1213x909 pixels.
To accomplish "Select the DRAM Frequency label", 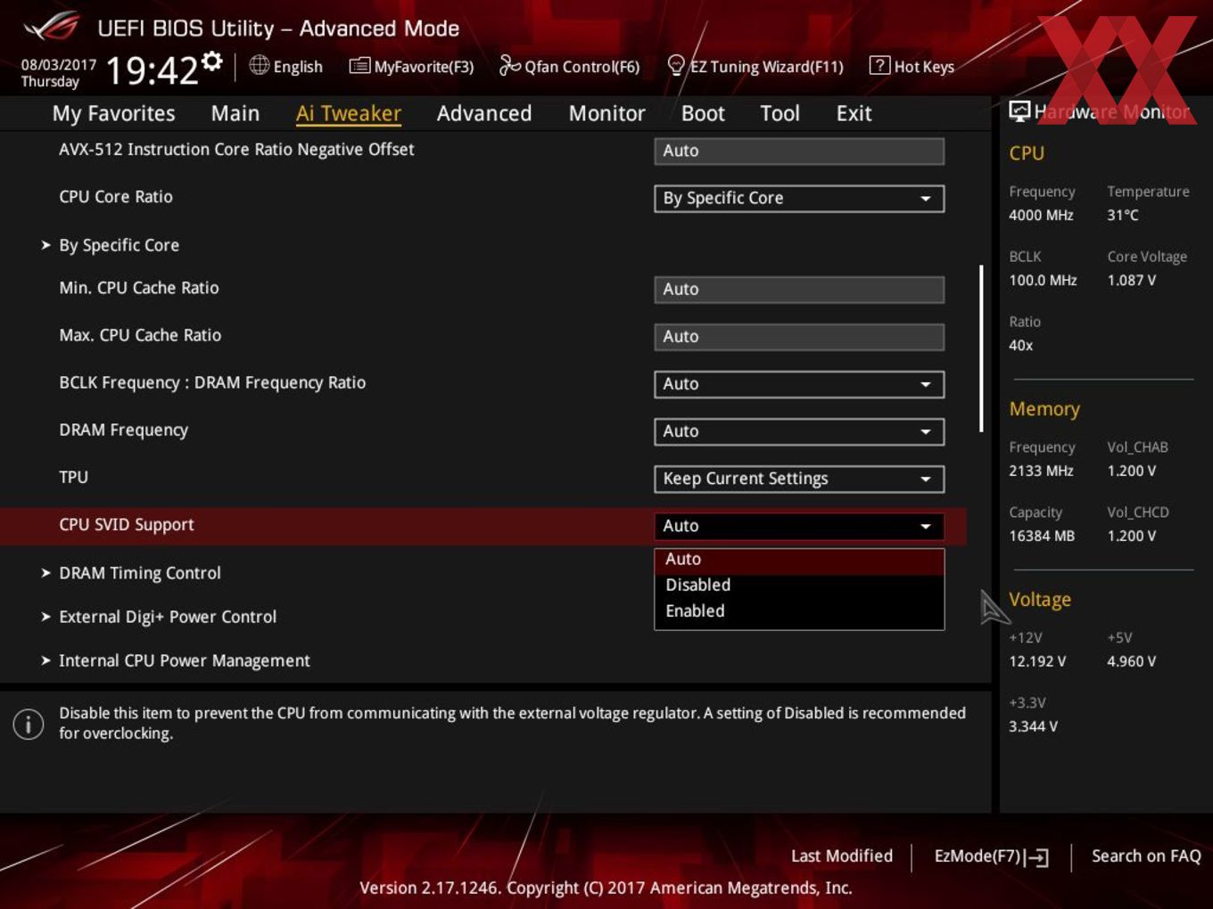I will tap(123, 430).
